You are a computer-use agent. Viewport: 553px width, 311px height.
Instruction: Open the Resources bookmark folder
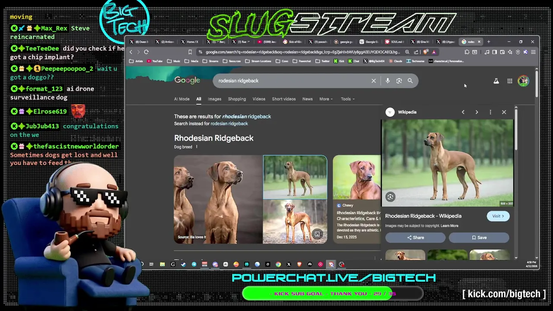click(x=232, y=61)
